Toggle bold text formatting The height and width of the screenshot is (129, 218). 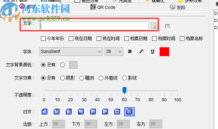[x=130, y=52]
